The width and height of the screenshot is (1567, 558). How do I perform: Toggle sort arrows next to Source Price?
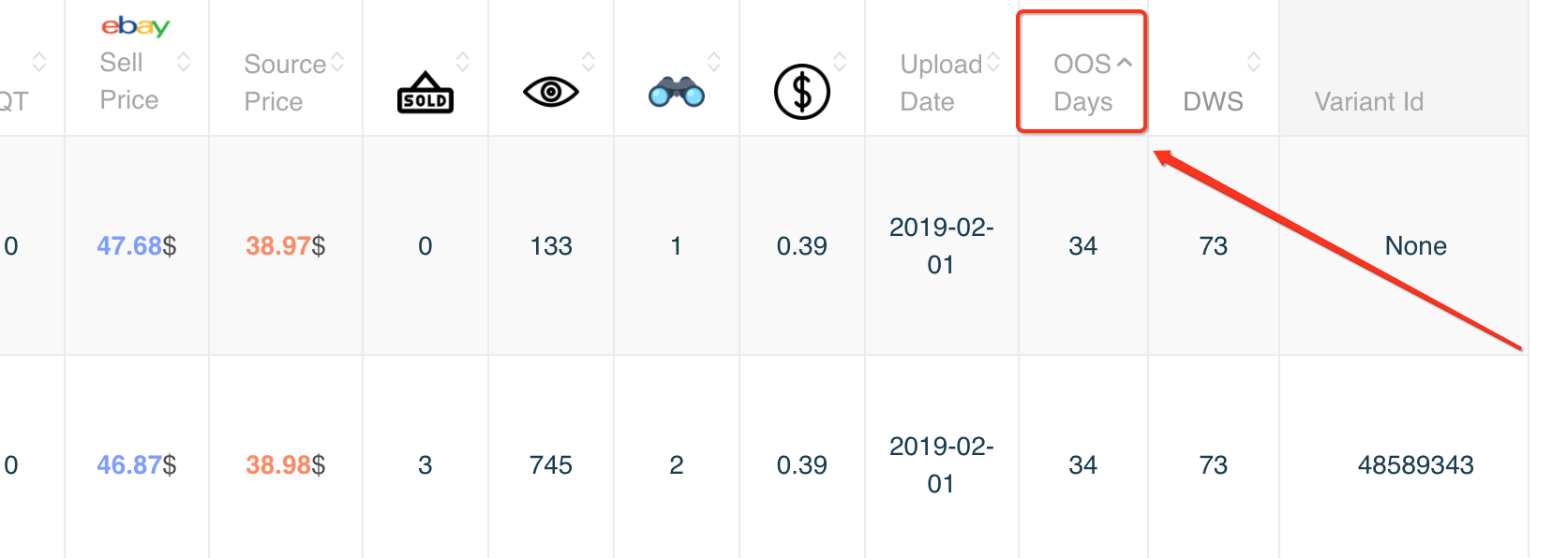pyautogui.click(x=337, y=62)
